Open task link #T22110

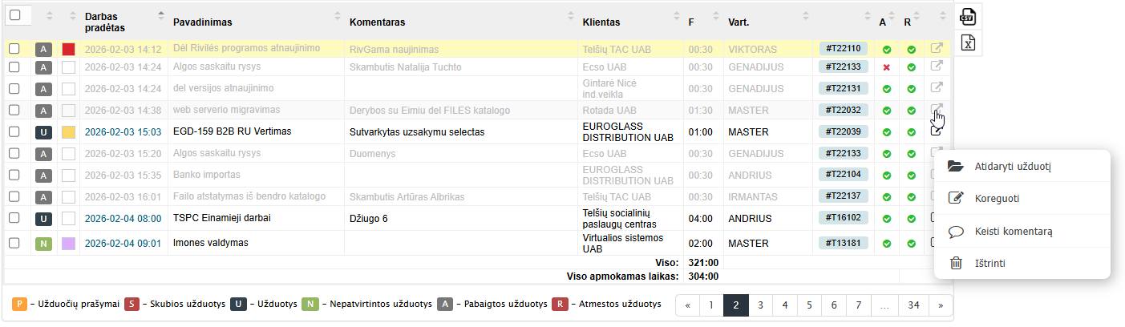pos(843,49)
